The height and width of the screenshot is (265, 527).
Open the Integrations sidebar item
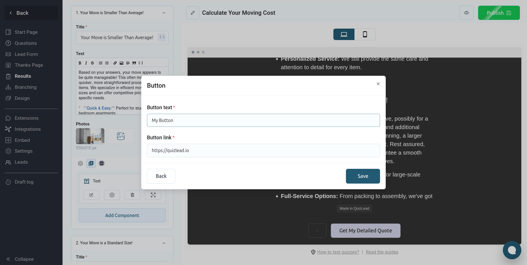pyautogui.click(x=28, y=129)
